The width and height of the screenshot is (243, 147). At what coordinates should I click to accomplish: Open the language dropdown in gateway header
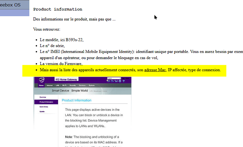[x=114, y=78]
